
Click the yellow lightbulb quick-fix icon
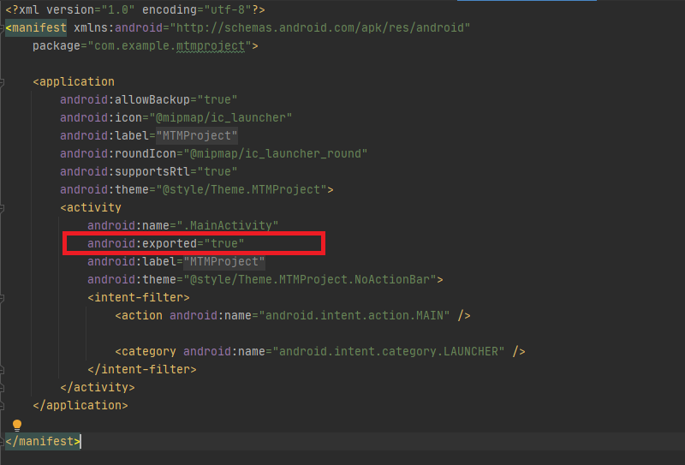16,426
